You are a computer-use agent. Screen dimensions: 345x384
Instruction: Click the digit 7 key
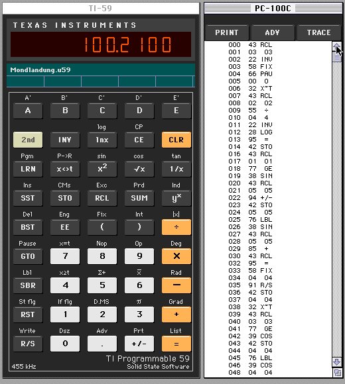tap(65, 256)
